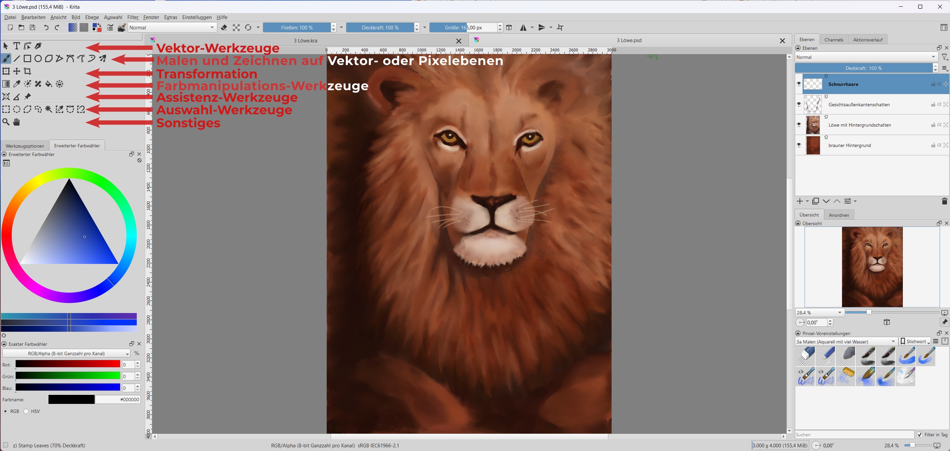Select the Text tool in toolbox
The image size is (950, 451).
pos(17,46)
